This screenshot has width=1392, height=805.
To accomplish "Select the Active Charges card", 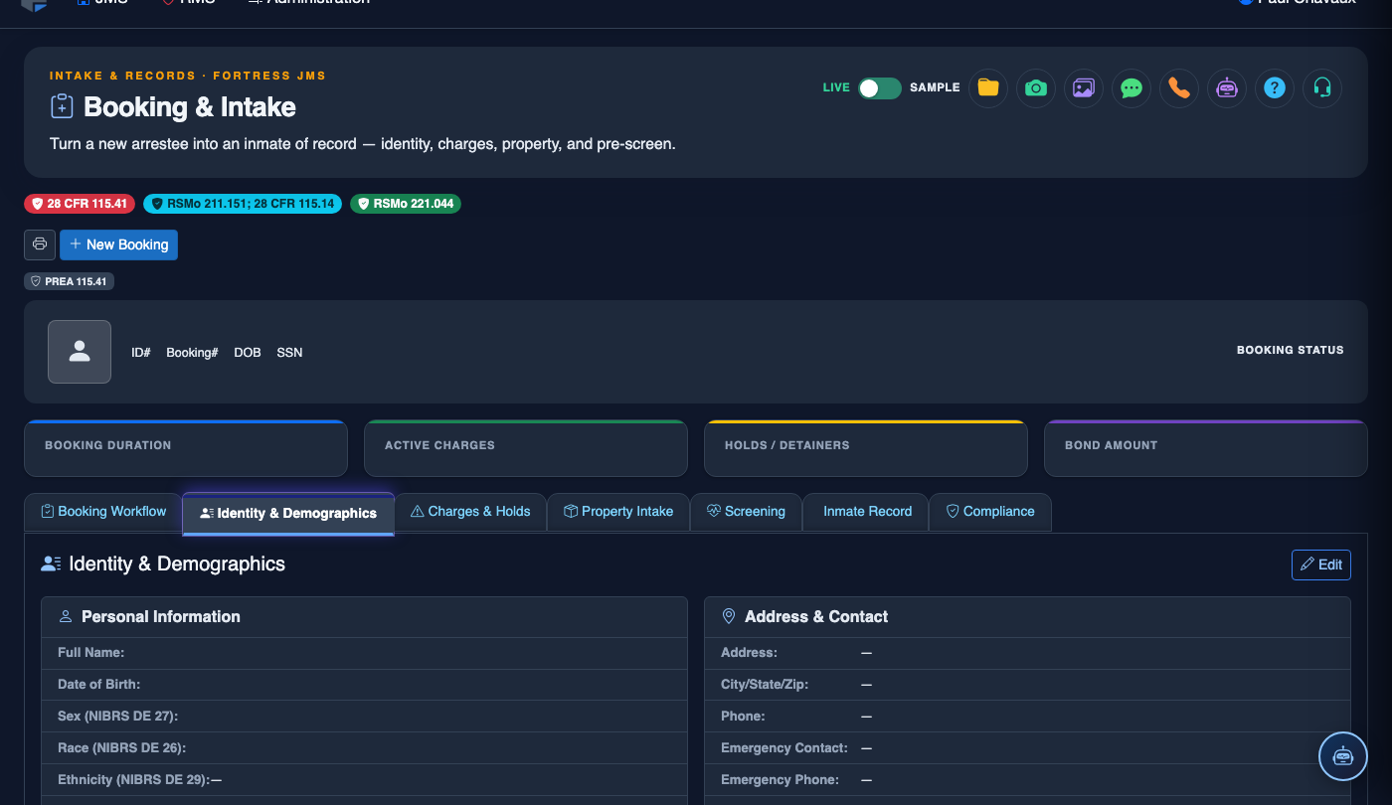I will pos(526,448).
